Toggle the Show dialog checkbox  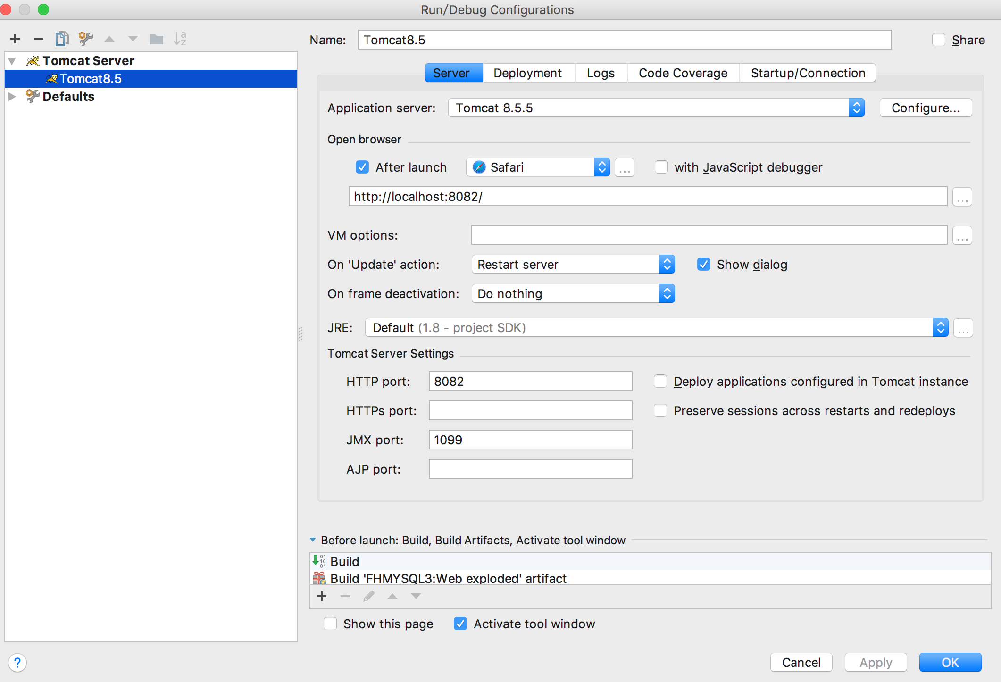click(x=704, y=264)
